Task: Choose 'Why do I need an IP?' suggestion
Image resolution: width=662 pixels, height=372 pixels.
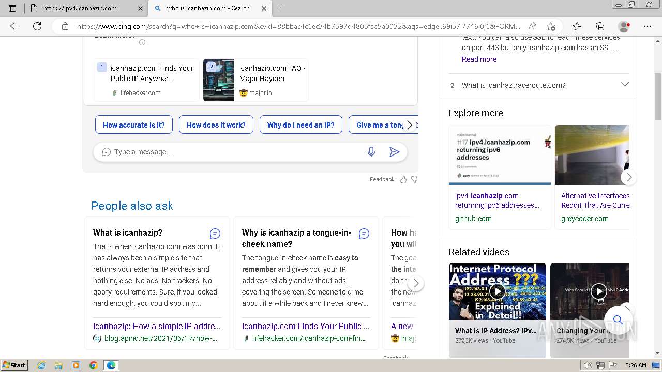Action: tap(300, 125)
